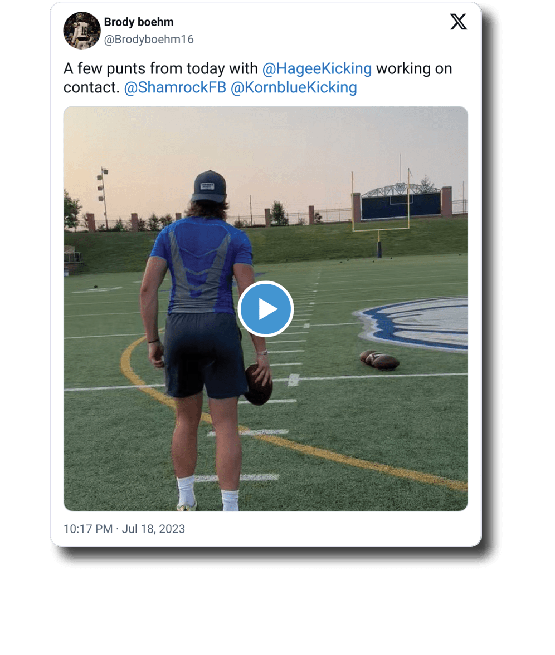Click the word "contact." in the post

click(91, 87)
